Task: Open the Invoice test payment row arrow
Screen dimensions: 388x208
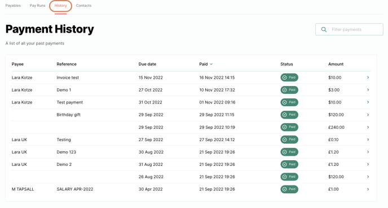Action: 368,78
